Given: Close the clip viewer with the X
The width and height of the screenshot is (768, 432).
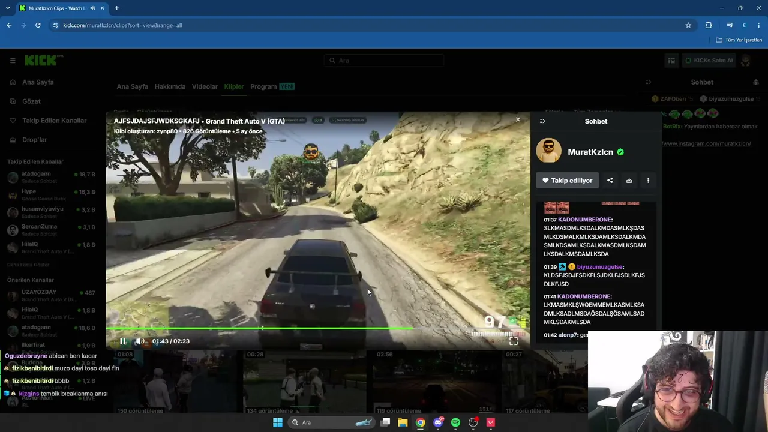Looking at the screenshot, I should (x=518, y=120).
